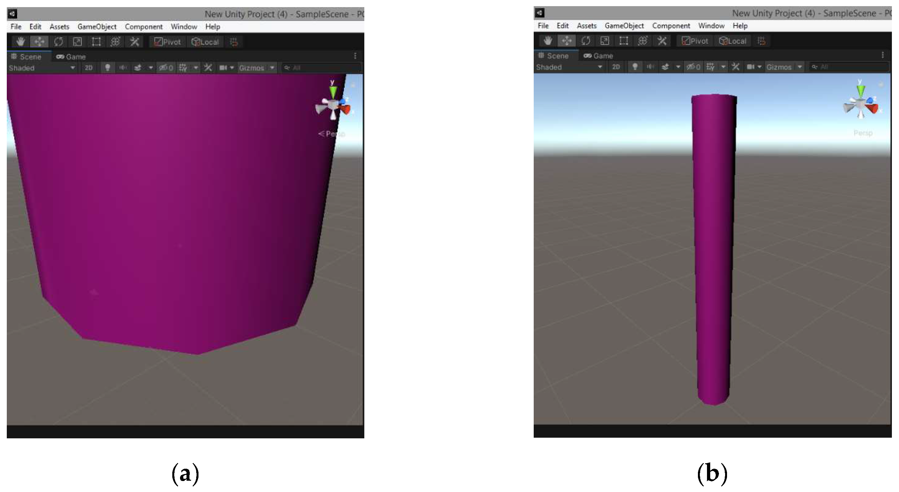Select the Rect tool in right window
Viewport: 899px width, 492px height.
tap(624, 41)
